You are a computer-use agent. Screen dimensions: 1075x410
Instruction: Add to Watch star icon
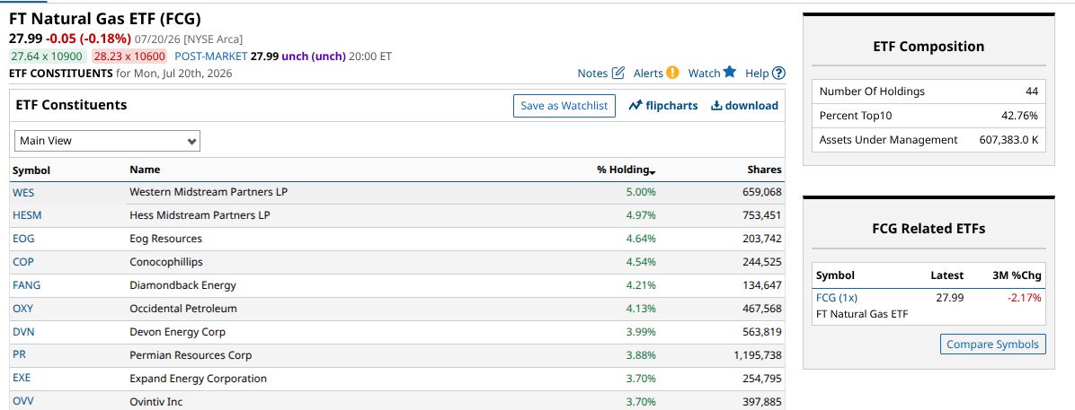pyautogui.click(x=730, y=72)
